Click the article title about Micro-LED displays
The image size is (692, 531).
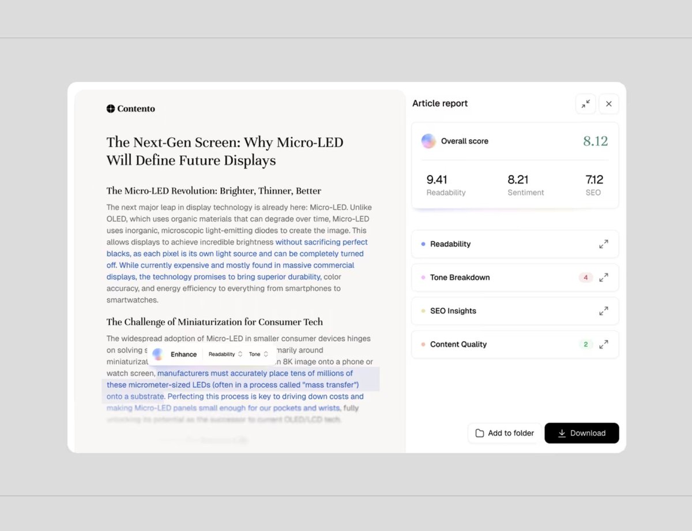225,151
